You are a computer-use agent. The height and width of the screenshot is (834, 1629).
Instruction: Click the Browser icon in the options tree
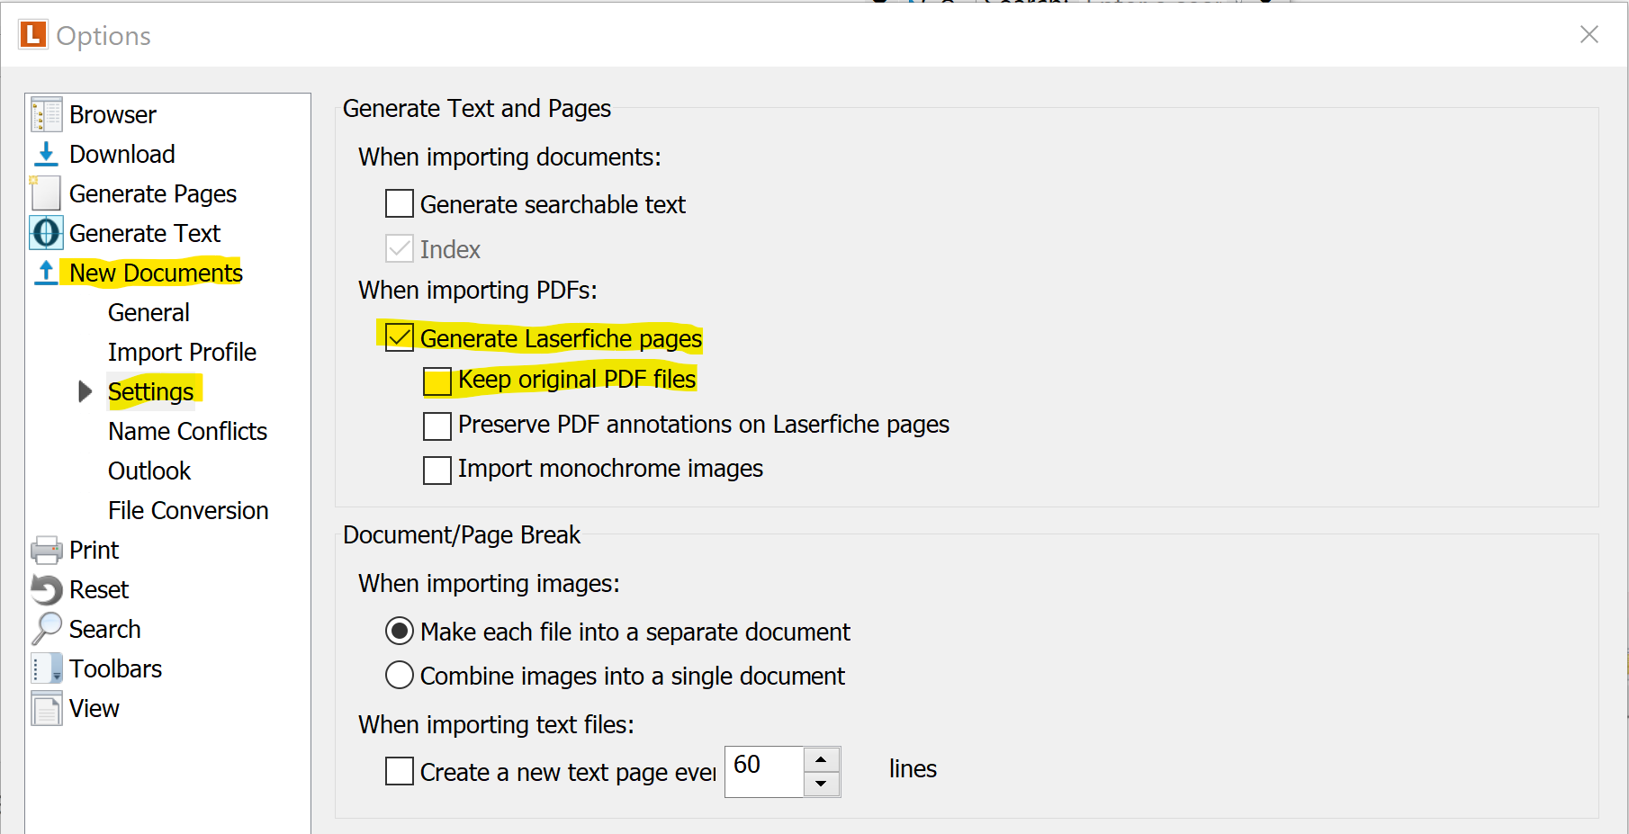47,114
